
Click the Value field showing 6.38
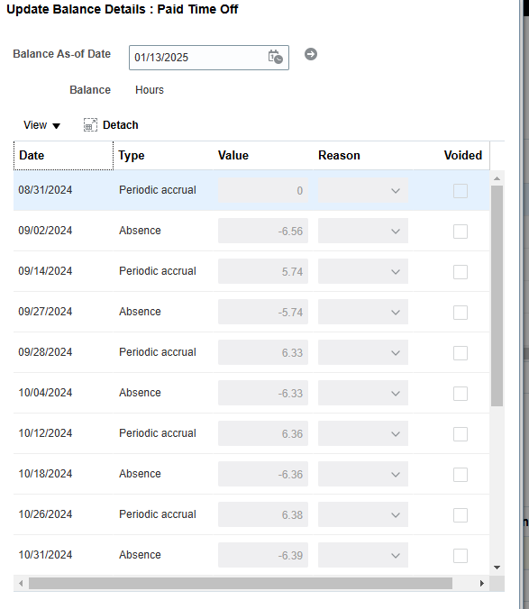pos(263,514)
